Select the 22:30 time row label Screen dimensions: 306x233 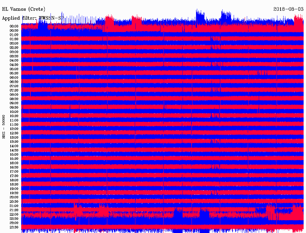(14, 219)
